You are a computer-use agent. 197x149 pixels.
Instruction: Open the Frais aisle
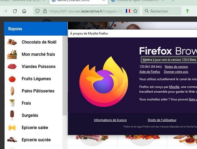[26, 103]
